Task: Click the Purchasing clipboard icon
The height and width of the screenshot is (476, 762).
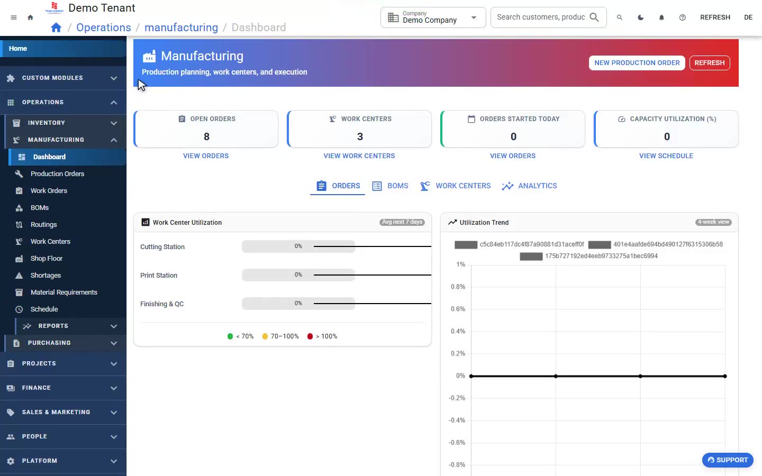Action: pos(16,343)
